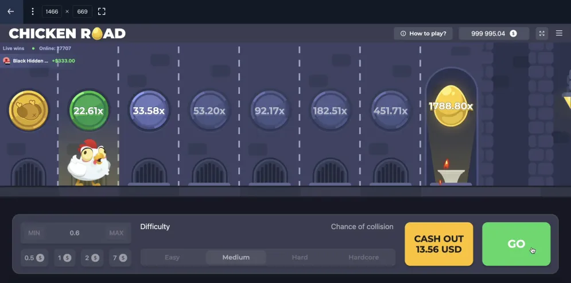Select Easy difficulty

tap(172, 257)
